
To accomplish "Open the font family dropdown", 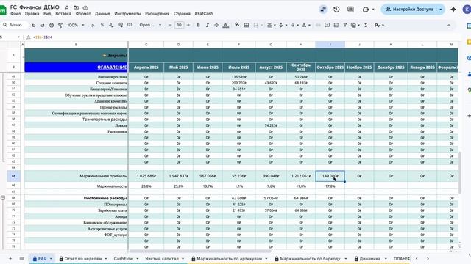I will [150, 26].
